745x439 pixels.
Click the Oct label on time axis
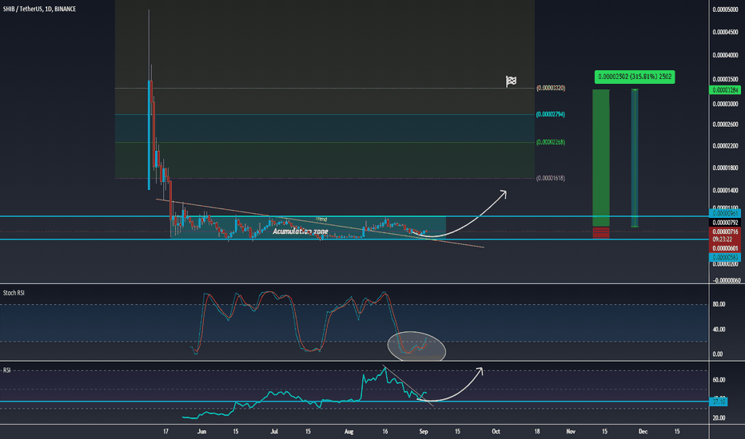coord(496,431)
